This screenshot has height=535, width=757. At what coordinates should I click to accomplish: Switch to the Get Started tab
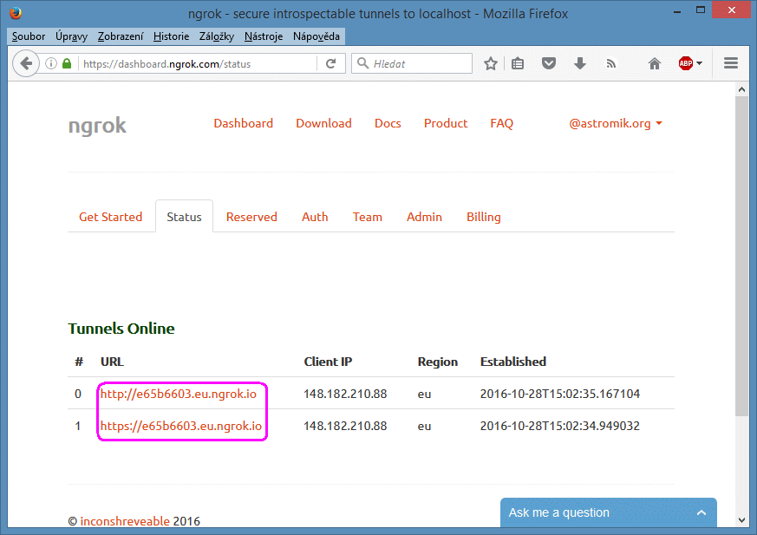(110, 218)
